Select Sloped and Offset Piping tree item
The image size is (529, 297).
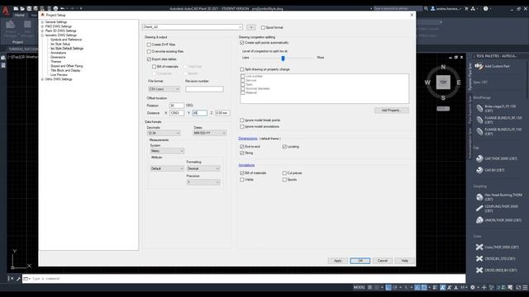[x=66, y=66]
